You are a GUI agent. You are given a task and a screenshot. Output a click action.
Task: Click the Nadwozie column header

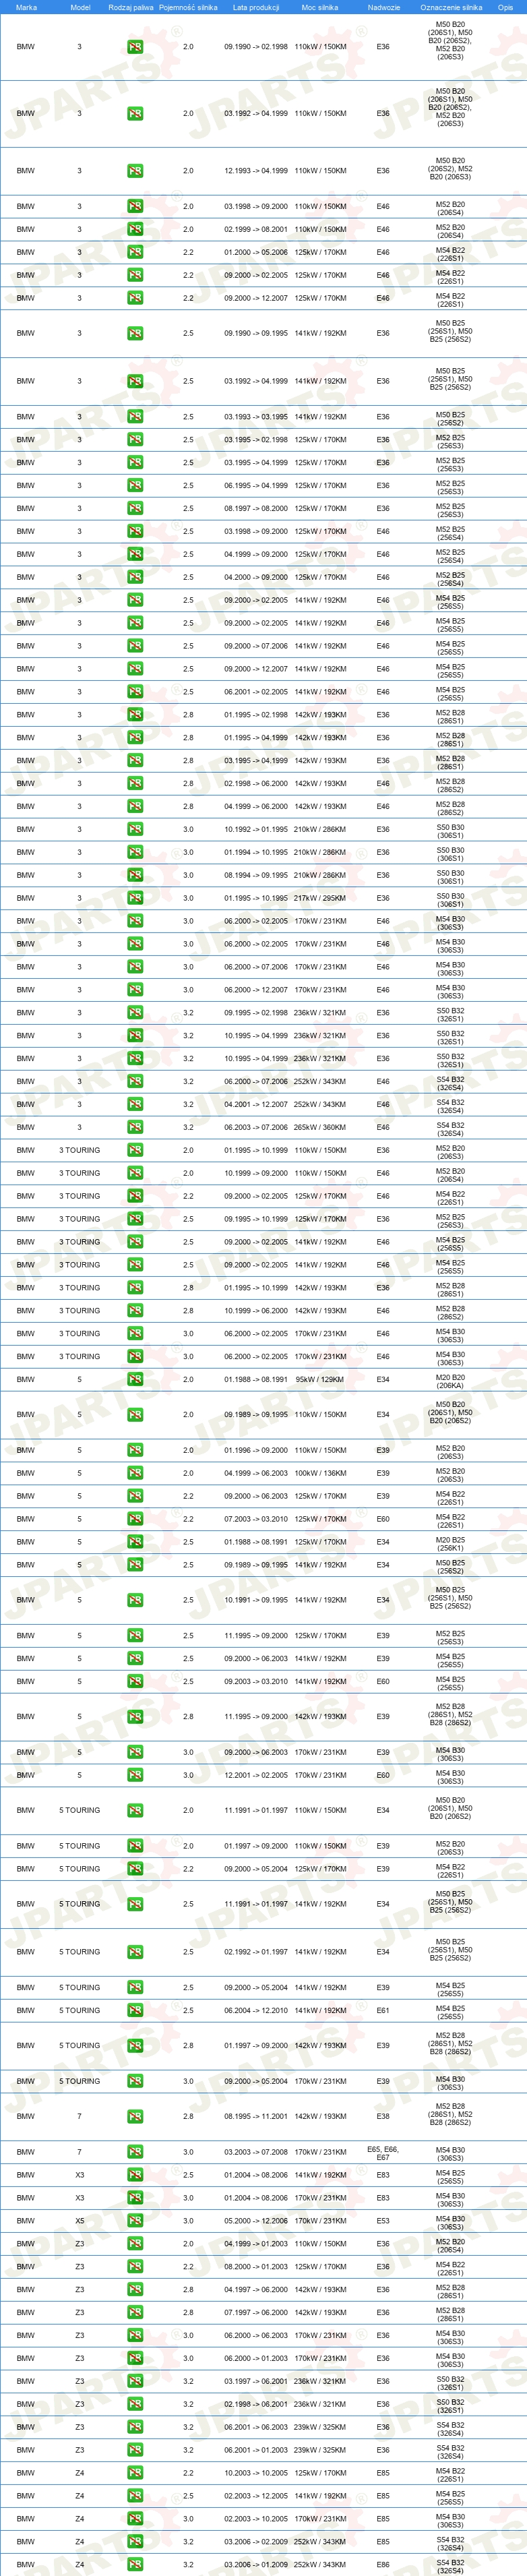(x=384, y=7)
